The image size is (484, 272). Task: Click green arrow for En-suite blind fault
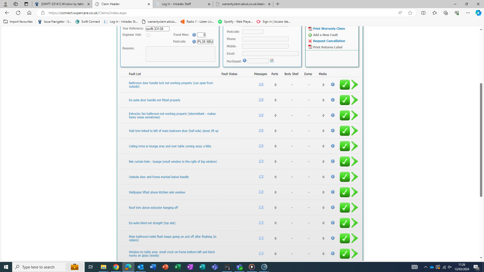tap(355, 223)
